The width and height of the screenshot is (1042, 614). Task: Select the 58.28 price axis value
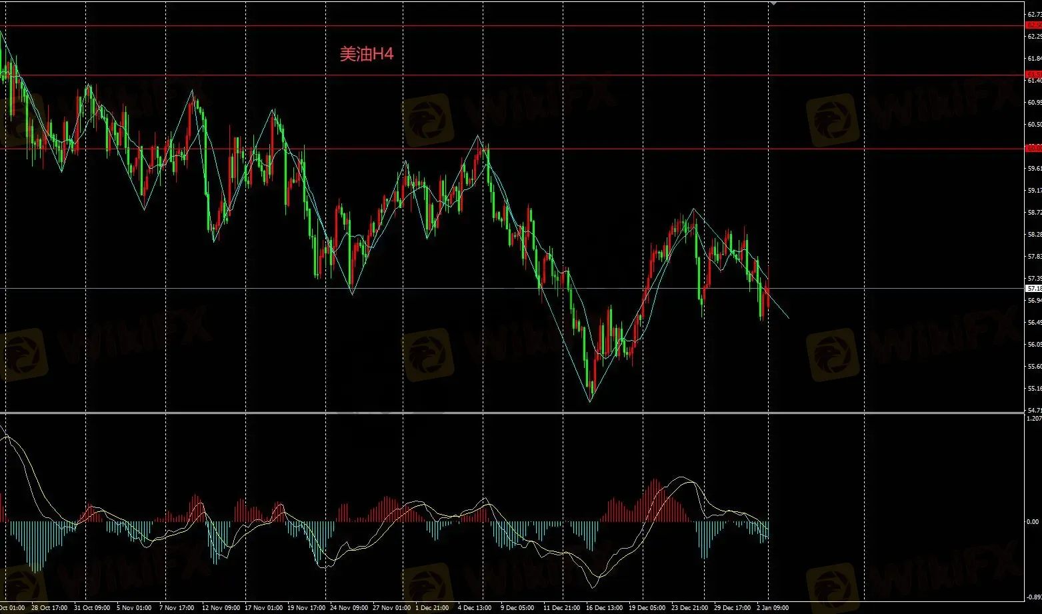click(x=1034, y=235)
